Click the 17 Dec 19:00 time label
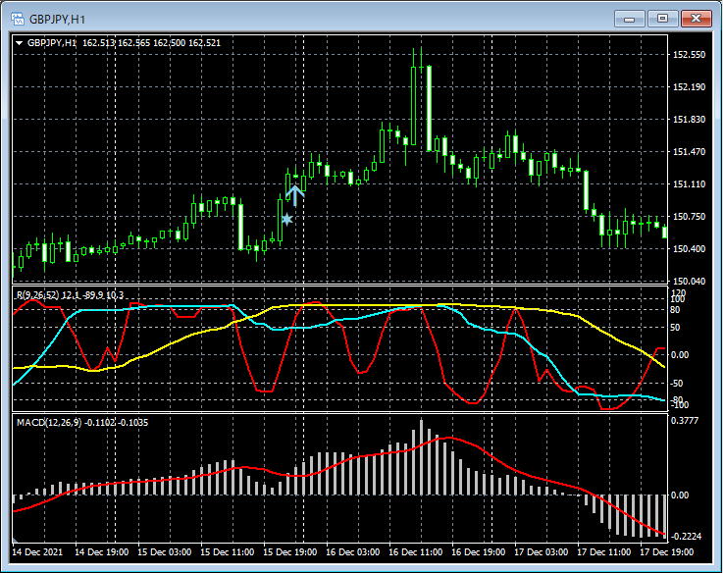The image size is (724, 573). (665, 552)
